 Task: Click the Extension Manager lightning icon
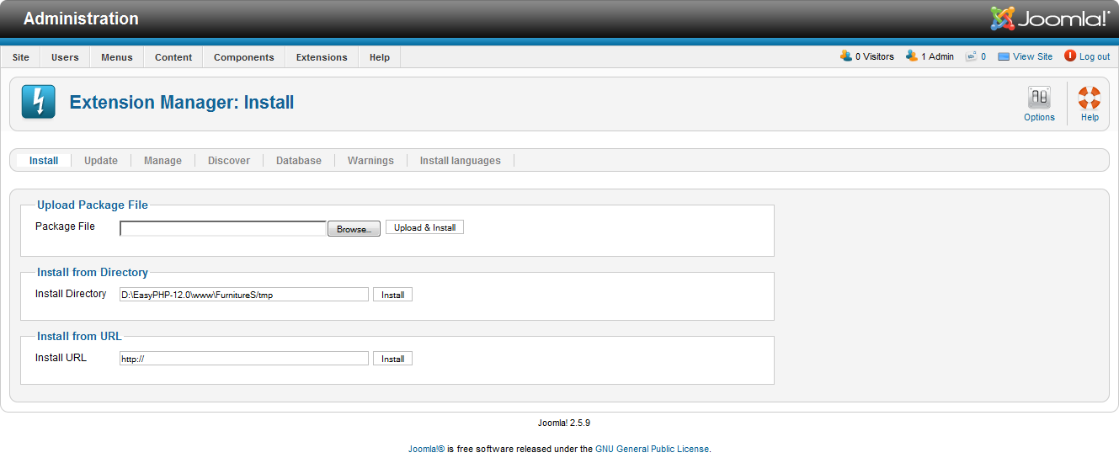38,102
